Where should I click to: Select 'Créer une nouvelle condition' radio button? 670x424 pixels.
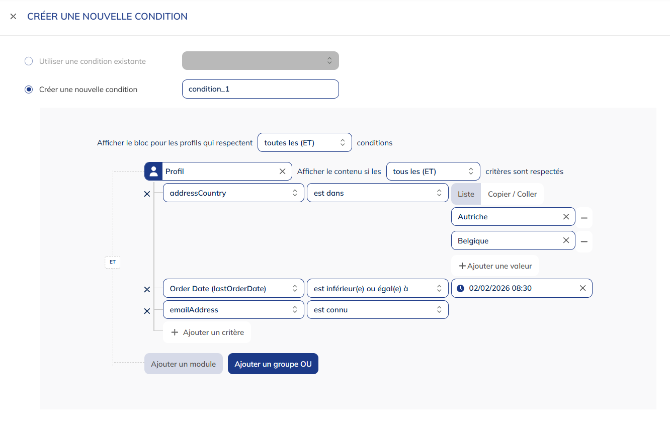pos(29,90)
